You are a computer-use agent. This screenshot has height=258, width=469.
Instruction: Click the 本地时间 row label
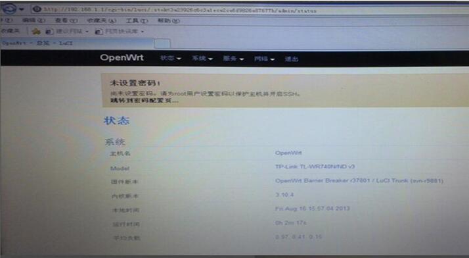pos(125,211)
